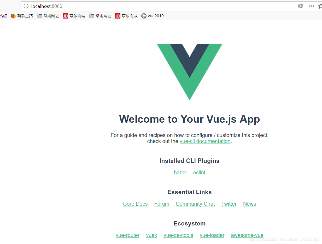The width and height of the screenshot is (322, 244).
Task: Click the Firefox 新手上路 bookmark
Action: [22, 16]
